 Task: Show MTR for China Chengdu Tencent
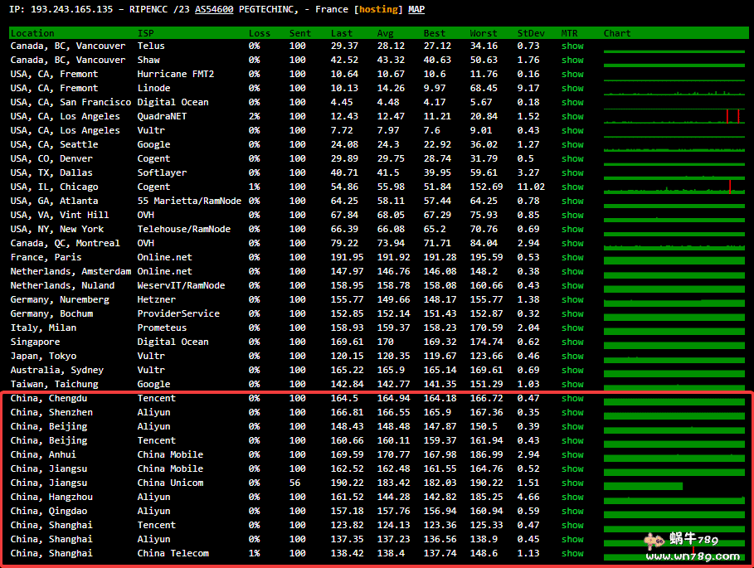click(572, 399)
